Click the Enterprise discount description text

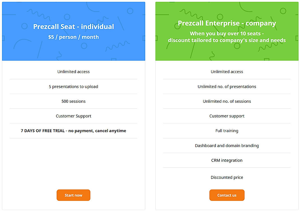227,37
